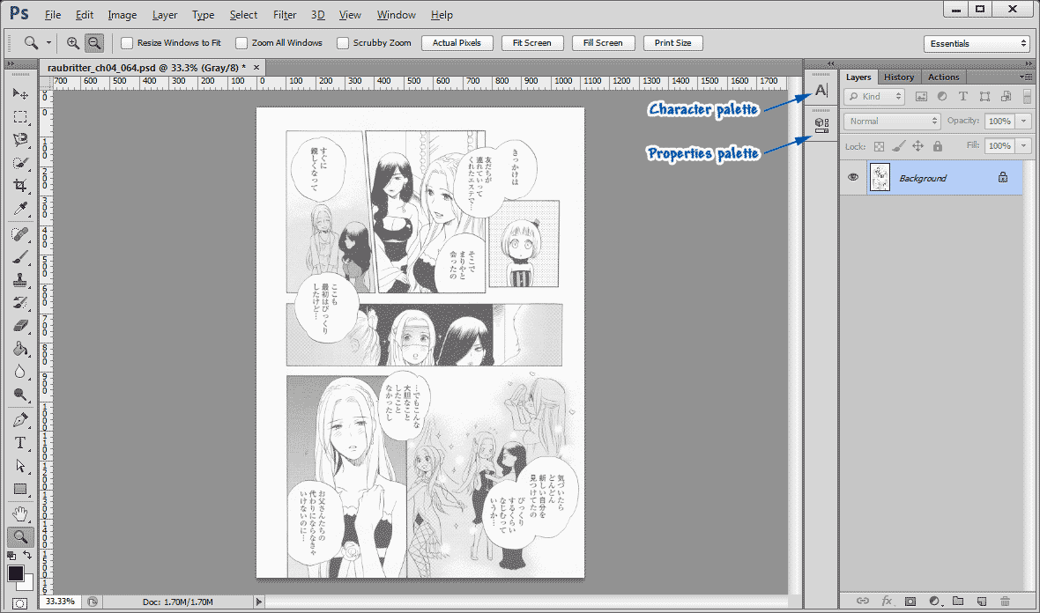Select the Eyedropper tool
1040x613 pixels.
(x=20, y=210)
